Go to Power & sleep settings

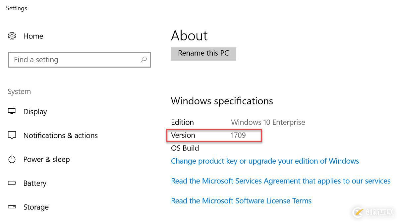pos(46,159)
